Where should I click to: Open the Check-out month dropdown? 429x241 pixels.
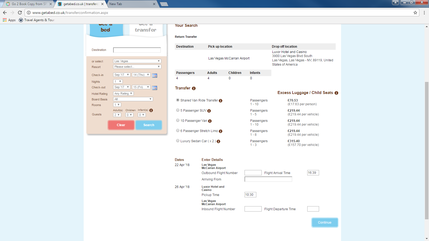point(122,87)
